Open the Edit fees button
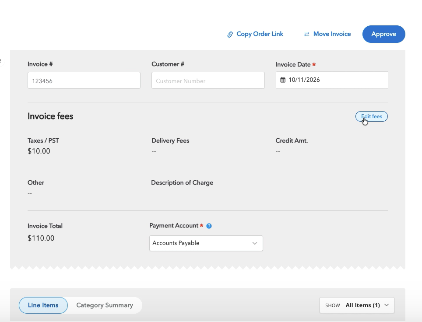This screenshot has height=322, width=422. (371, 116)
